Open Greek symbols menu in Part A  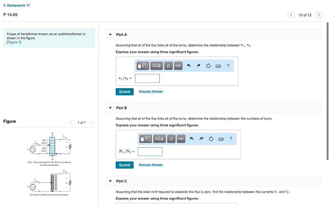coord(156,66)
